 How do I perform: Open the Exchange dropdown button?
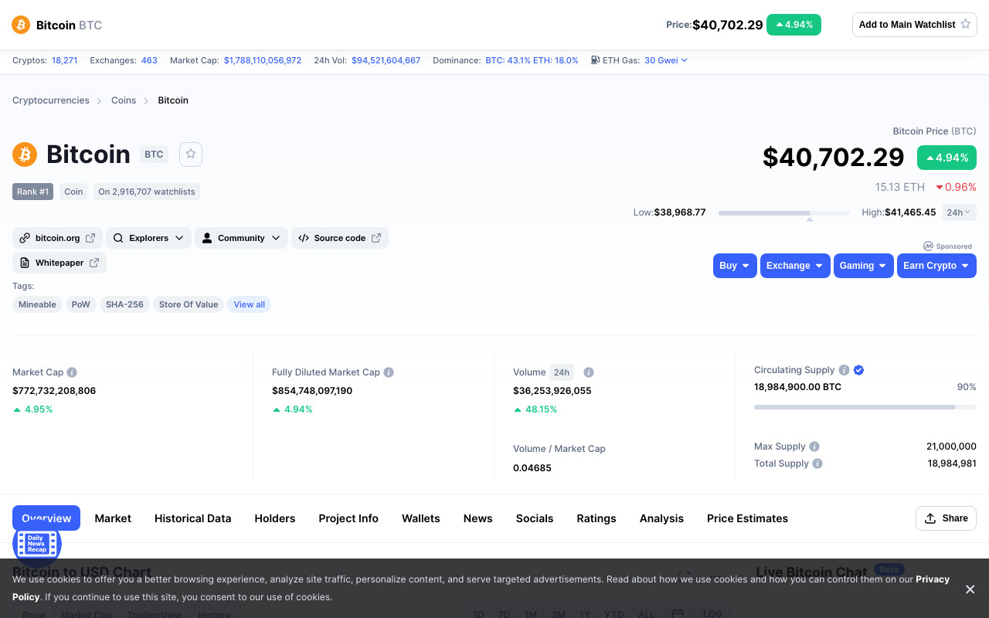(x=795, y=266)
